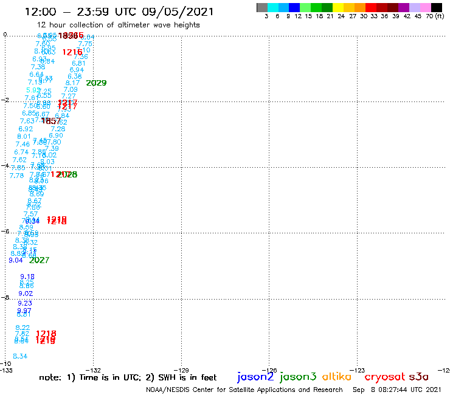Click the wave height value '6.92'

[26, 129]
